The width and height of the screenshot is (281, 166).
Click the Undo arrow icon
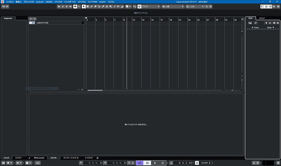point(3,7)
